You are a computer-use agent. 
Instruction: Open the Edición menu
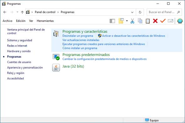[21, 21]
